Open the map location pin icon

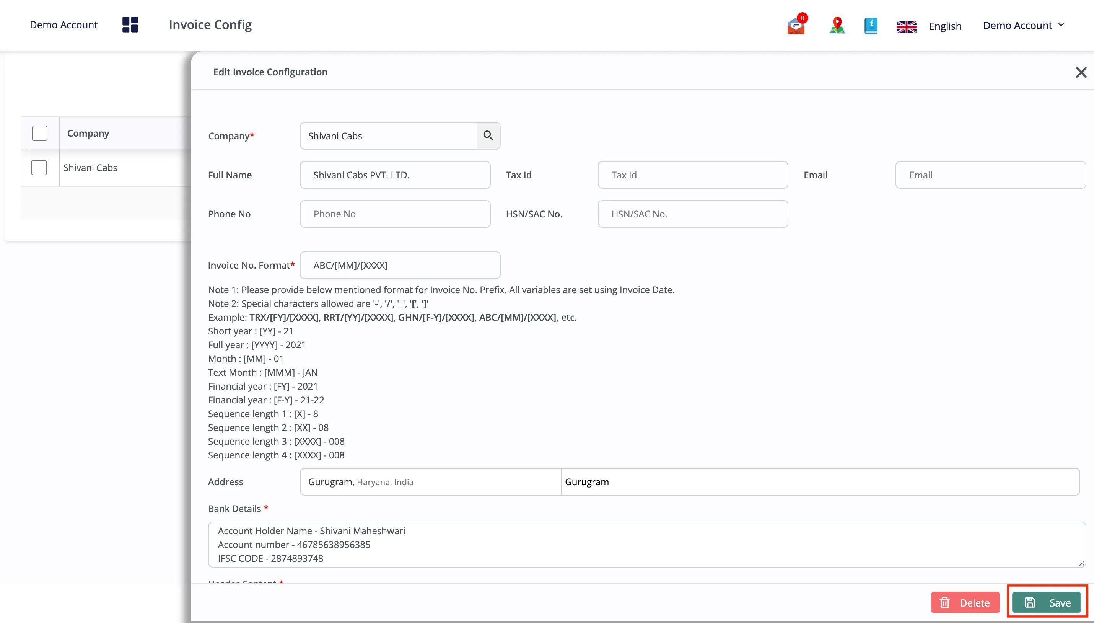pyautogui.click(x=837, y=25)
